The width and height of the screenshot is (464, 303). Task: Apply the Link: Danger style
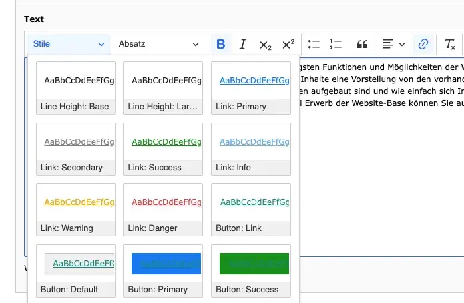tap(163, 209)
